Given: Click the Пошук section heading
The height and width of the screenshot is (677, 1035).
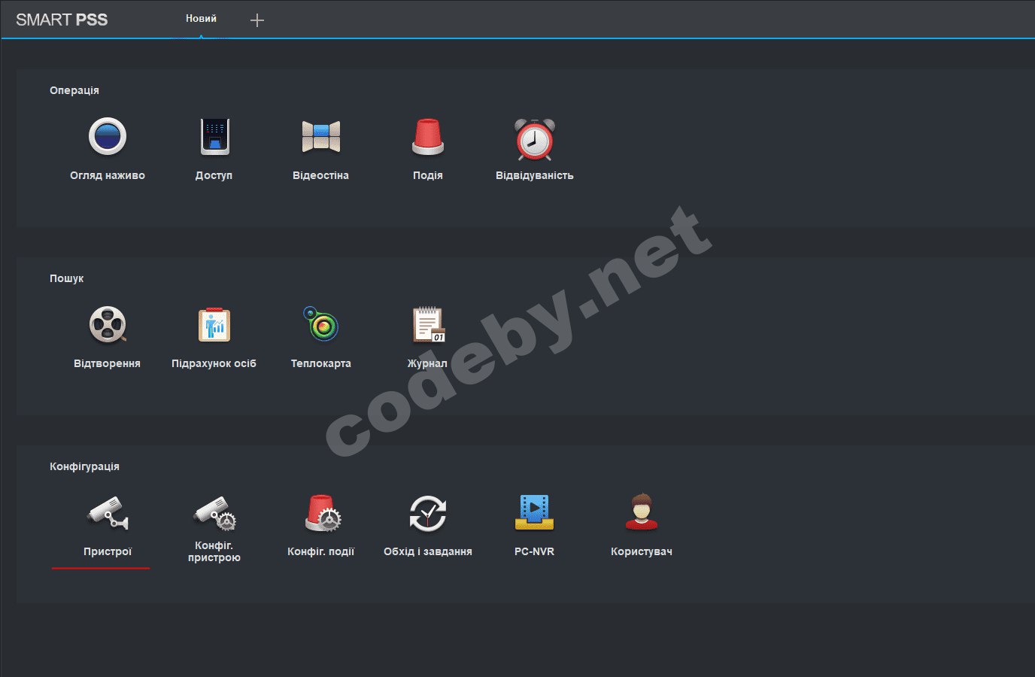Looking at the screenshot, I should point(66,278).
